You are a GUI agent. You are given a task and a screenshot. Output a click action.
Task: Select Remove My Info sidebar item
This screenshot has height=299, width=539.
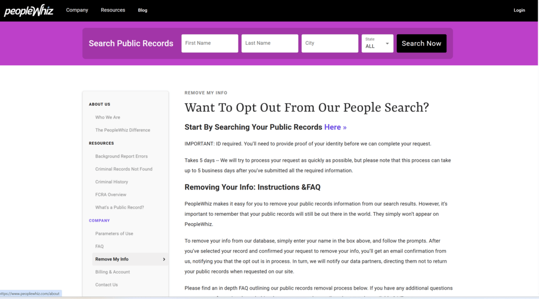tap(130, 259)
